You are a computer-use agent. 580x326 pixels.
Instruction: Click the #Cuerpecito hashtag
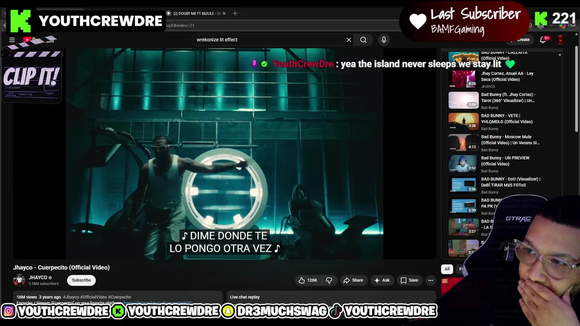(120, 297)
